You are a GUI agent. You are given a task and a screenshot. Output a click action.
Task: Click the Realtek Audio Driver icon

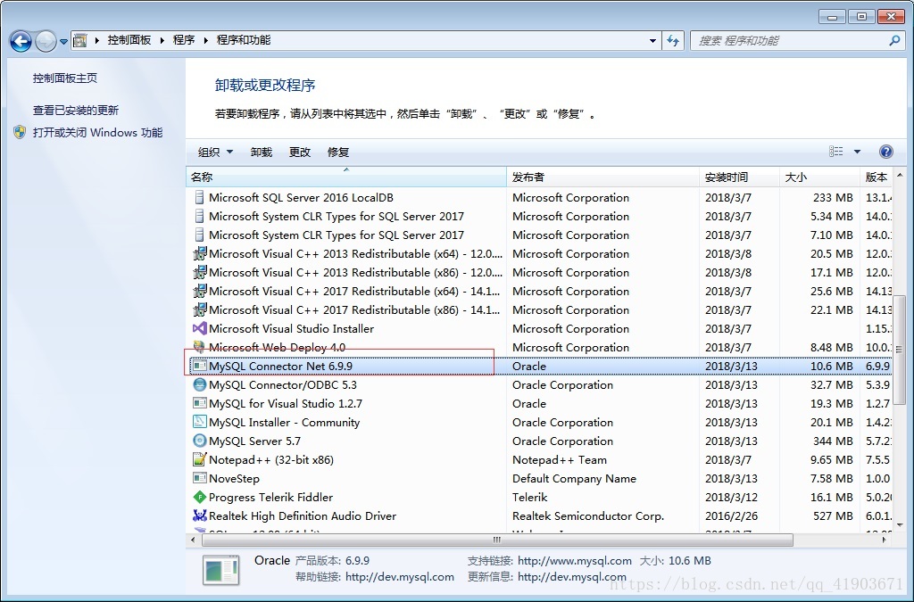pos(199,515)
